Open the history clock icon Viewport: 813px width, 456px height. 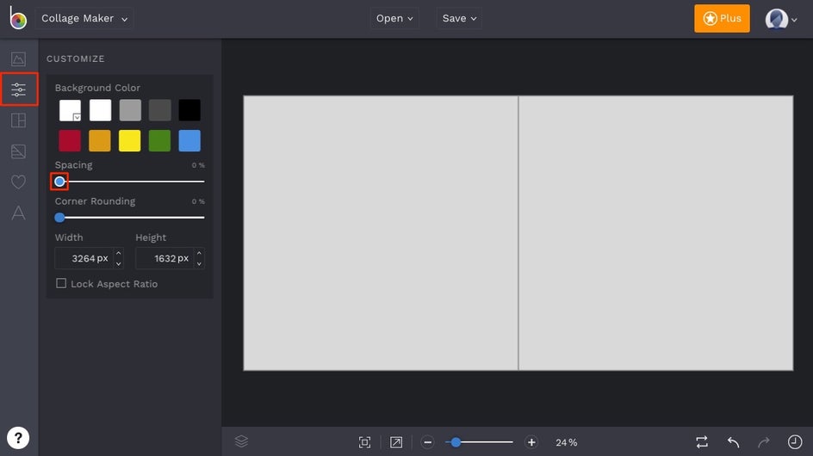[794, 442]
